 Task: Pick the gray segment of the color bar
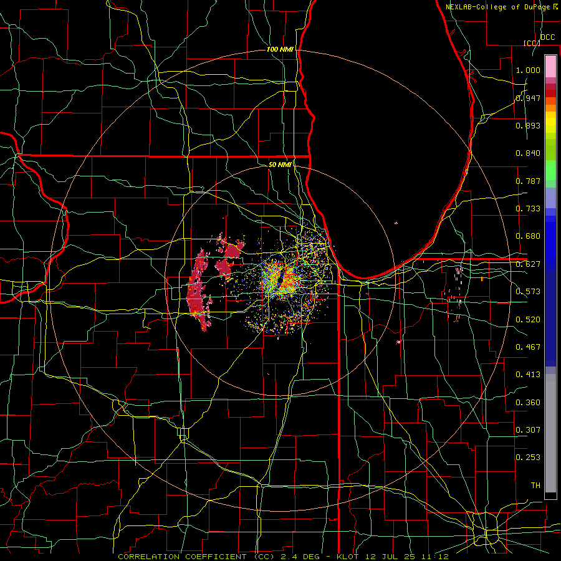(x=550, y=433)
